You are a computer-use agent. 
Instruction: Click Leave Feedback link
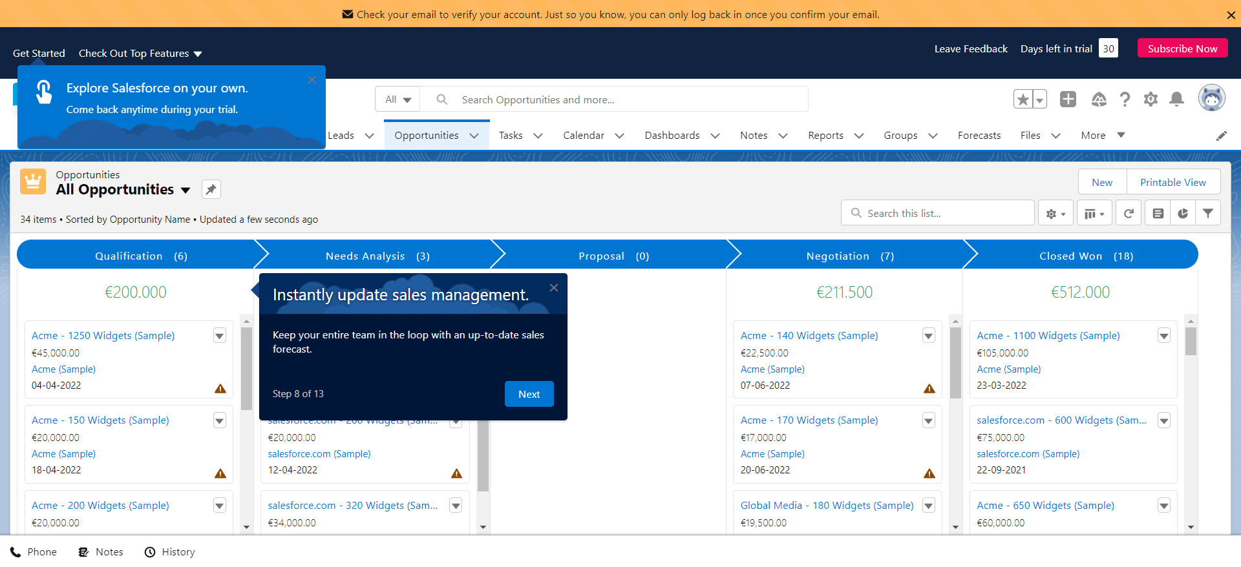971,49
